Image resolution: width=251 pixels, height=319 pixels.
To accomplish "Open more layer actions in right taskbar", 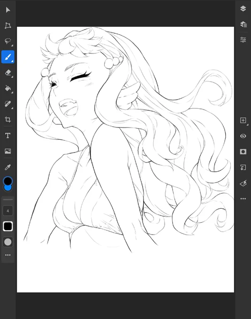I will tap(243, 198).
